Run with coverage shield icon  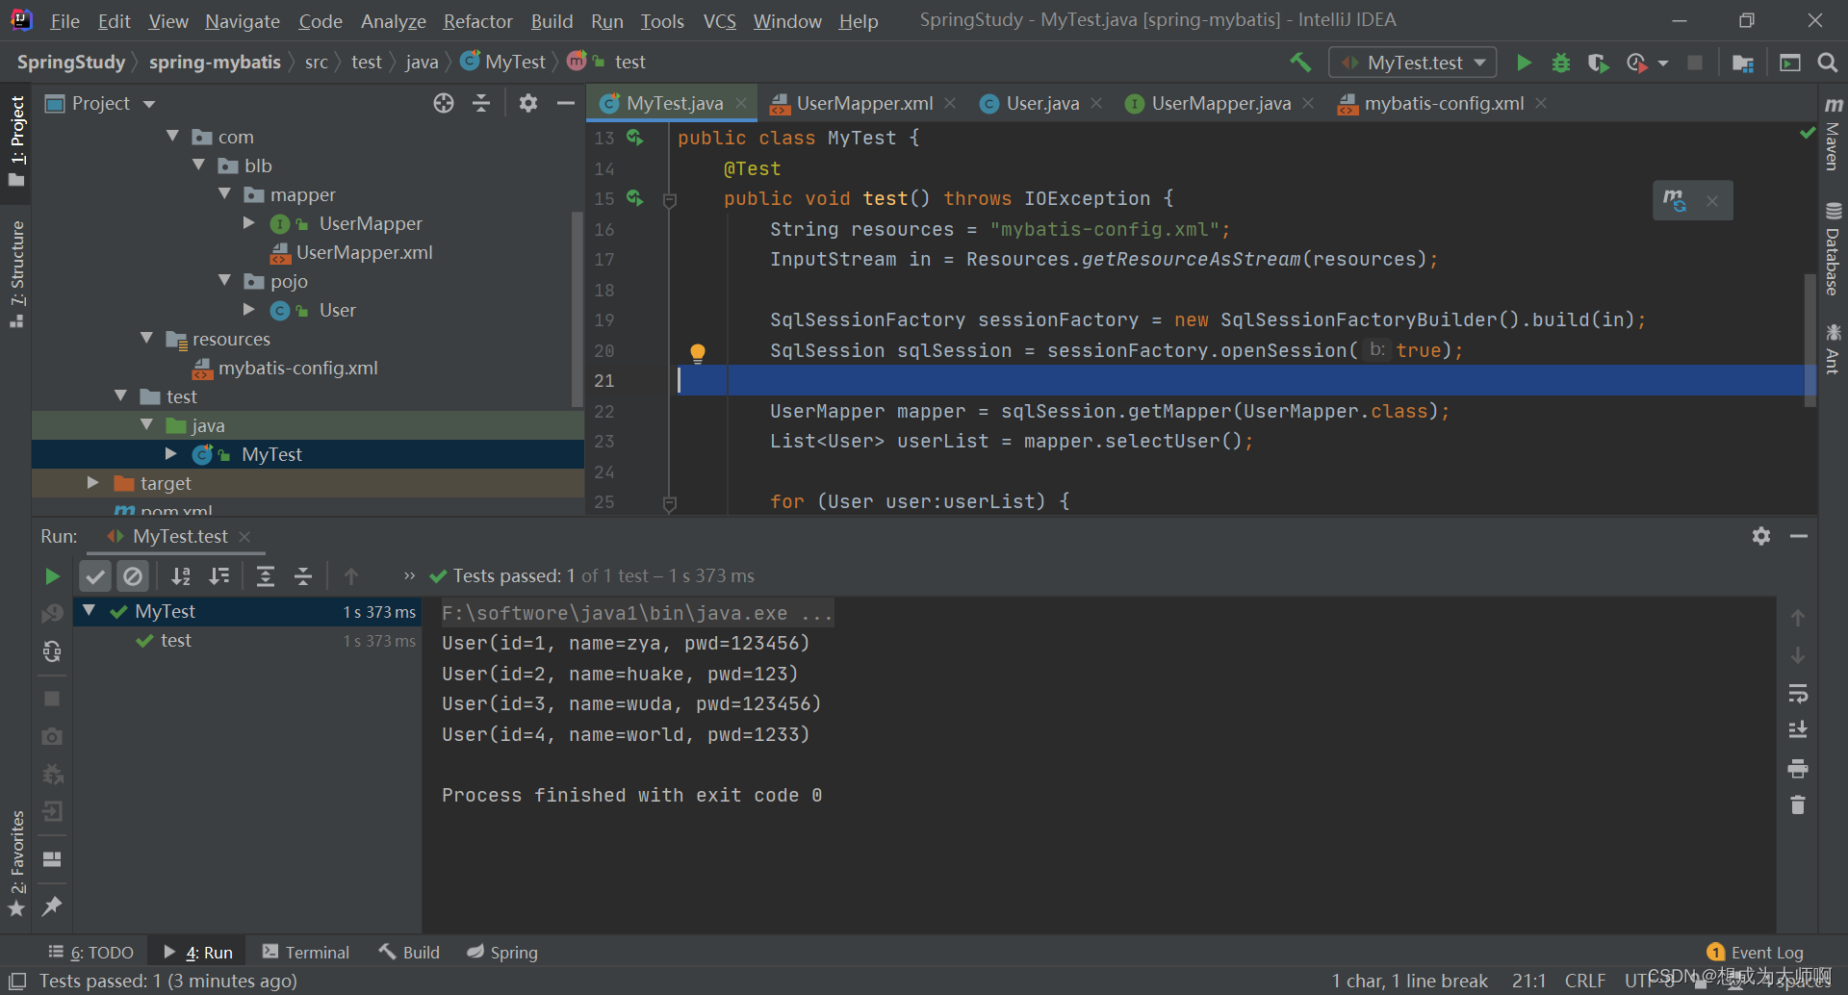[x=1598, y=63]
